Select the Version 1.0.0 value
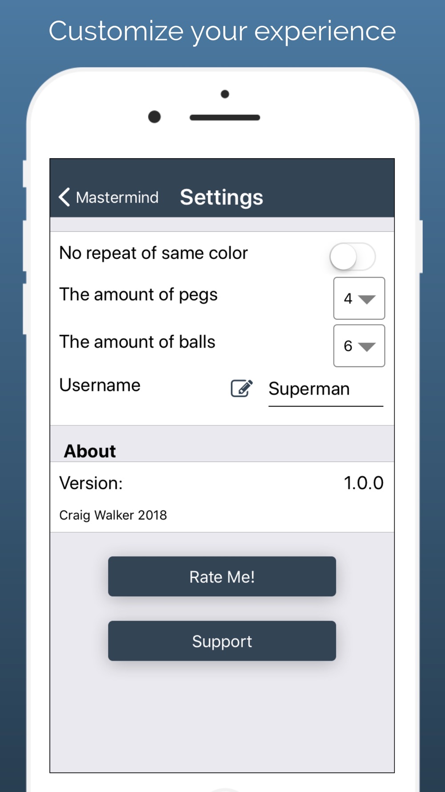This screenshot has width=445, height=792. click(x=364, y=483)
